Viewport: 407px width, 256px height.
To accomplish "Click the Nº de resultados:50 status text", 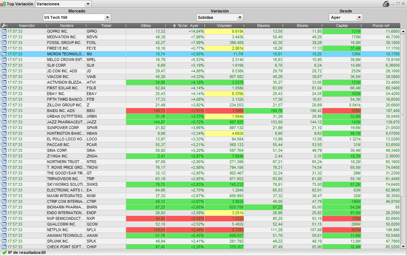I will tap(27, 252).
